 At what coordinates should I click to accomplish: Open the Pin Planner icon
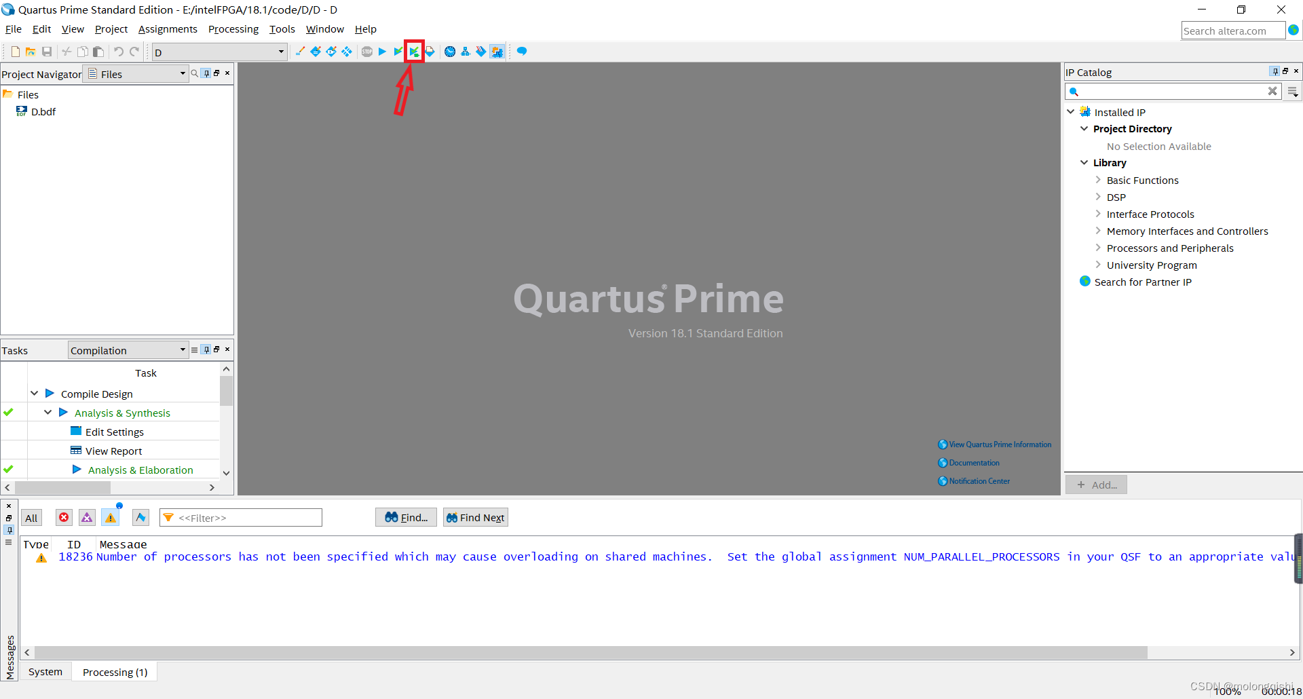click(x=331, y=52)
